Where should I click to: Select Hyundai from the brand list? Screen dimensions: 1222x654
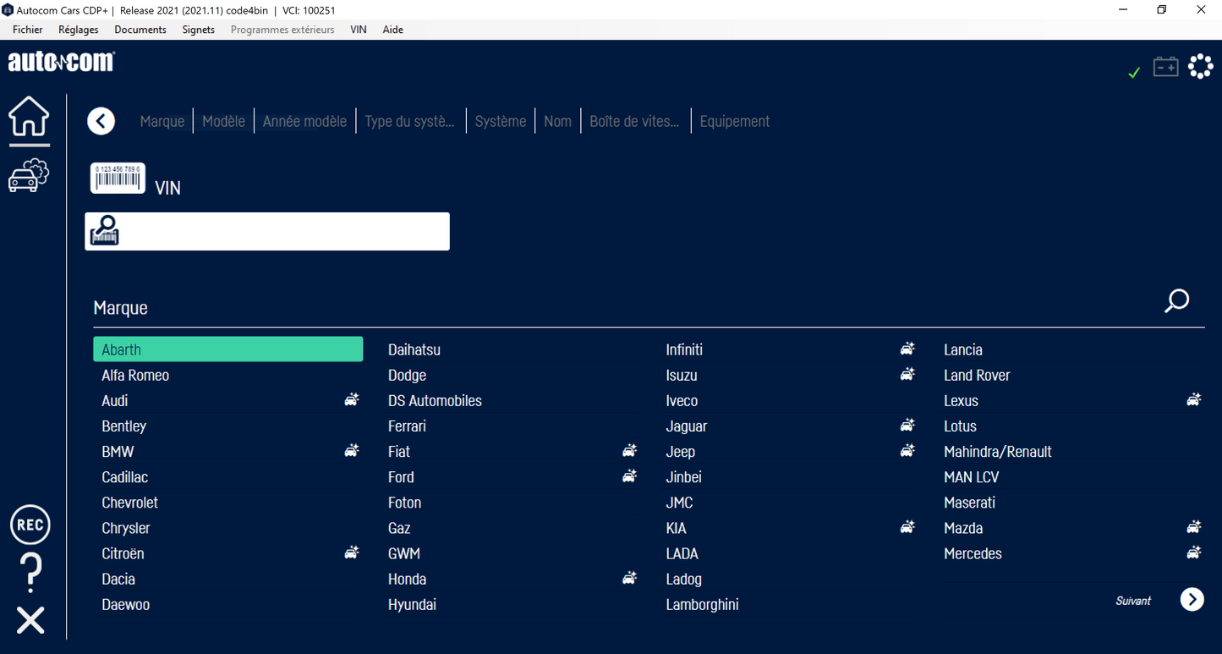pyautogui.click(x=412, y=605)
